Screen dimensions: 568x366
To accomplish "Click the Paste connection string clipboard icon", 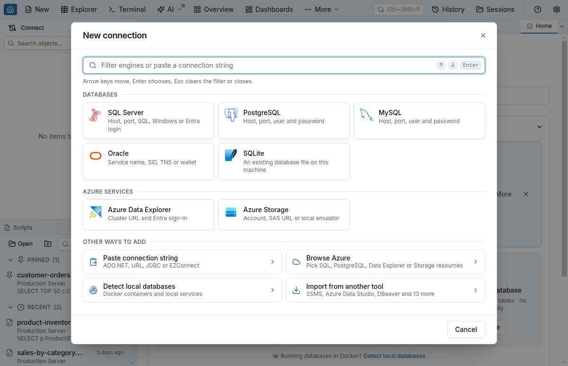I will [93, 262].
